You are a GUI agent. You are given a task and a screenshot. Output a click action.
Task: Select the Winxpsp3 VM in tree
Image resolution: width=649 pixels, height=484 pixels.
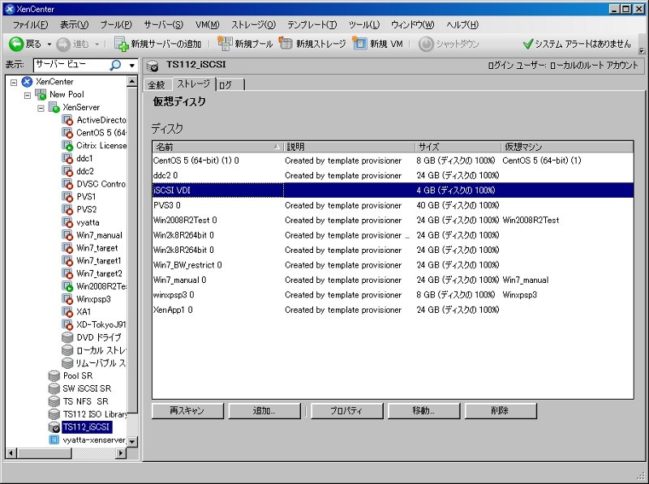[x=93, y=299]
